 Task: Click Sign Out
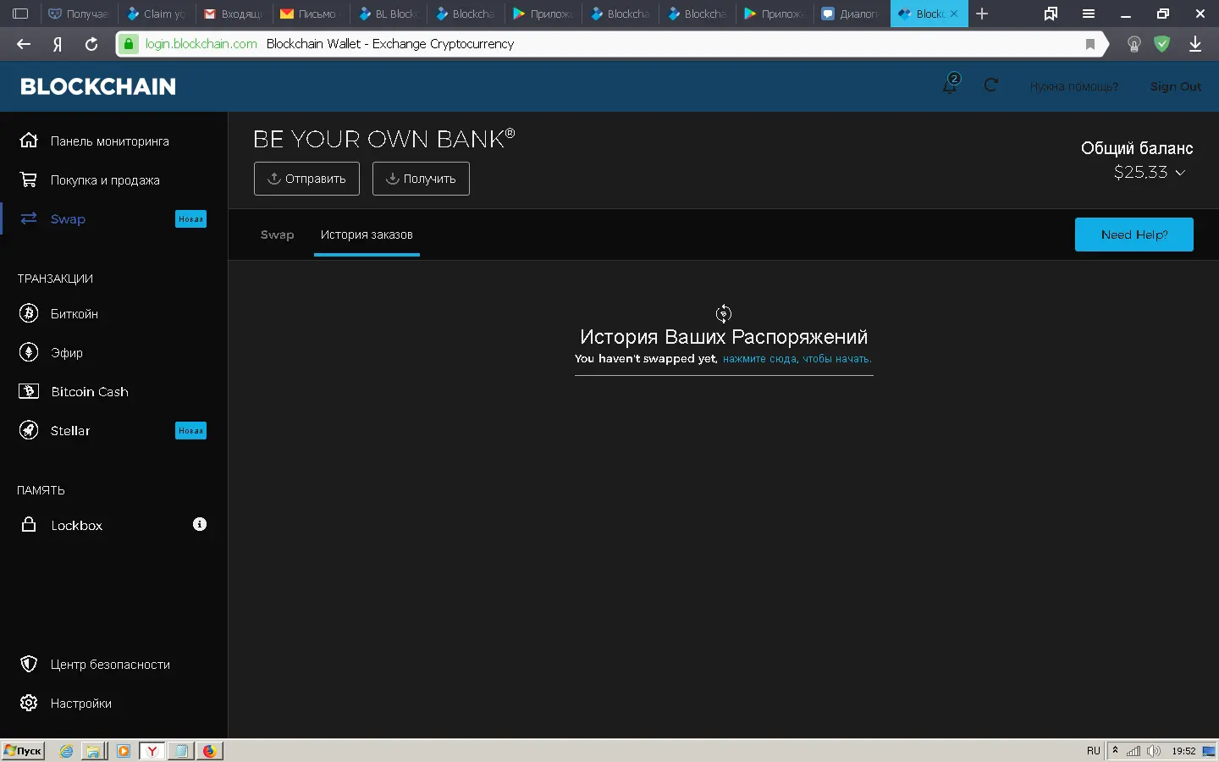click(1176, 86)
